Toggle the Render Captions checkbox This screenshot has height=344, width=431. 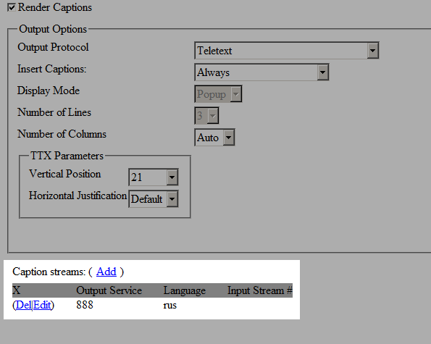[x=12, y=7]
